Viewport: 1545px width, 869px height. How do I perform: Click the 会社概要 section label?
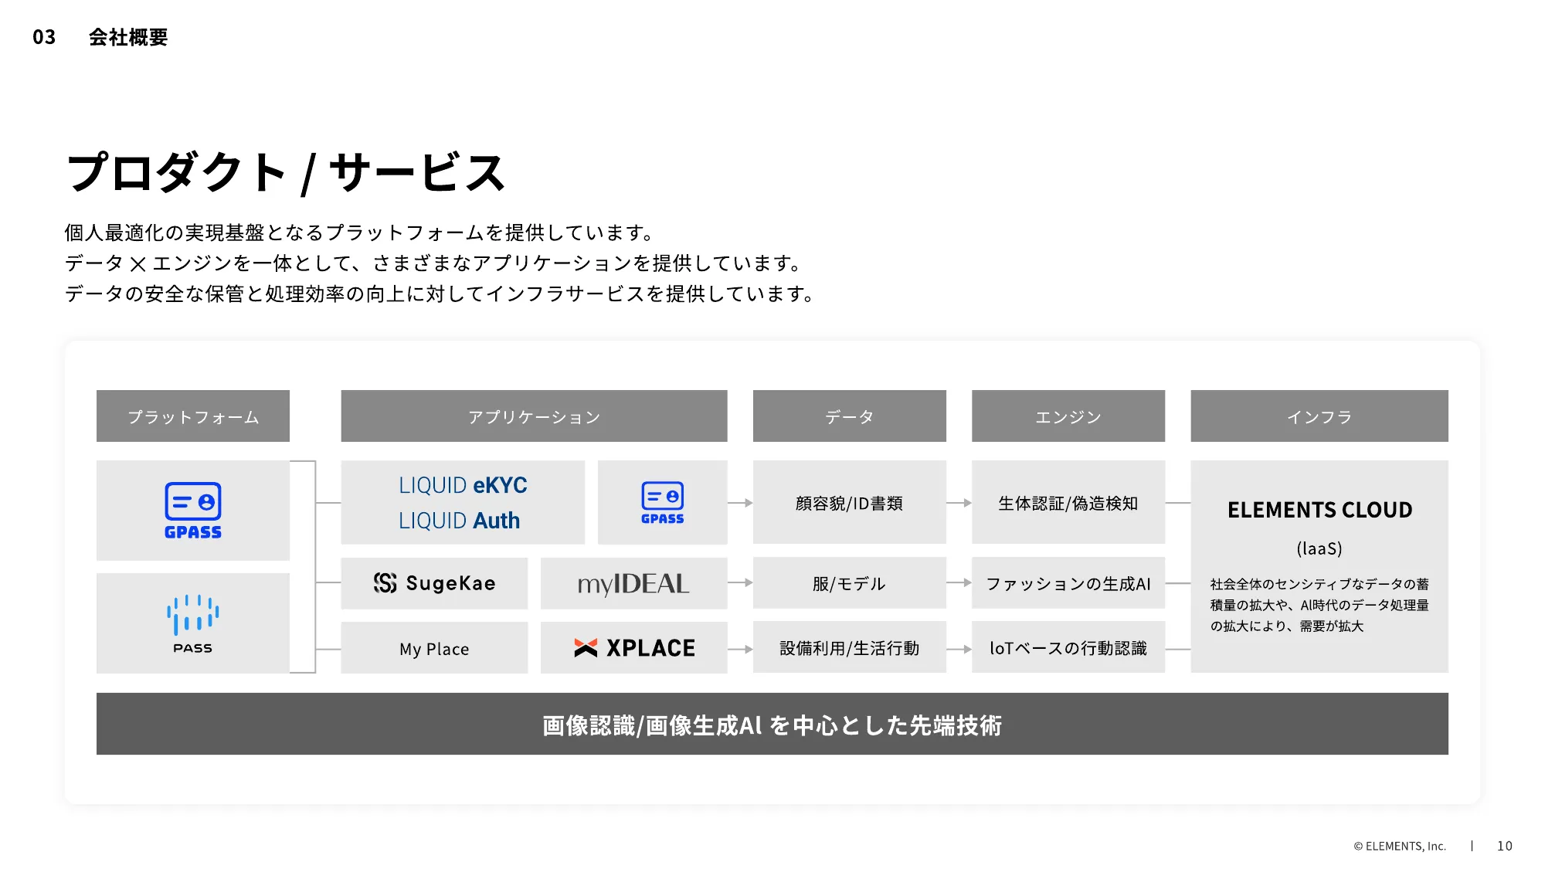(128, 37)
